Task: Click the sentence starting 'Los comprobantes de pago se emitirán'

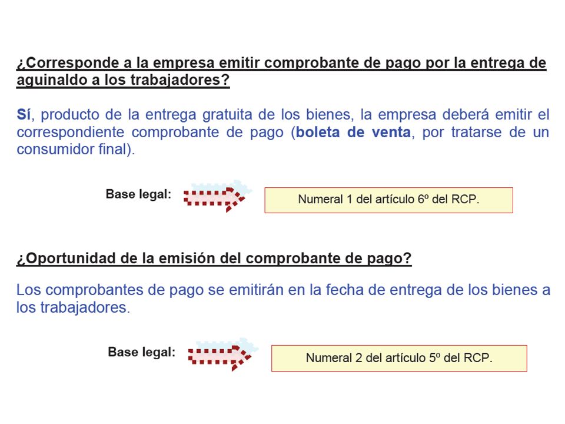Action: point(283,299)
